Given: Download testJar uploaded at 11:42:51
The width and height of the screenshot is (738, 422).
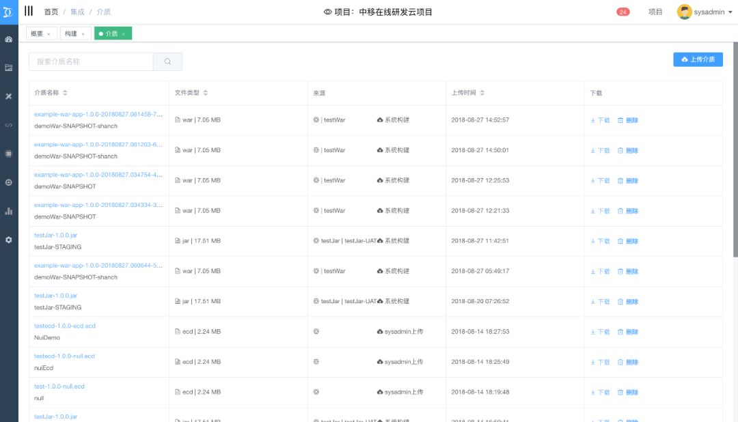Looking at the screenshot, I should click(x=600, y=241).
